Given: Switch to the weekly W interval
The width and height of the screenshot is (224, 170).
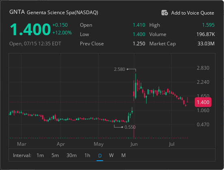Looking at the screenshot, I should (111, 155).
